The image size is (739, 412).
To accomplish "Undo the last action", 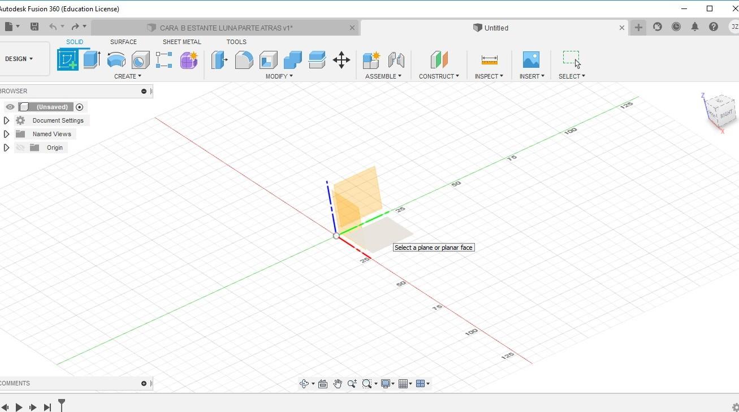I will [x=53, y=27].
